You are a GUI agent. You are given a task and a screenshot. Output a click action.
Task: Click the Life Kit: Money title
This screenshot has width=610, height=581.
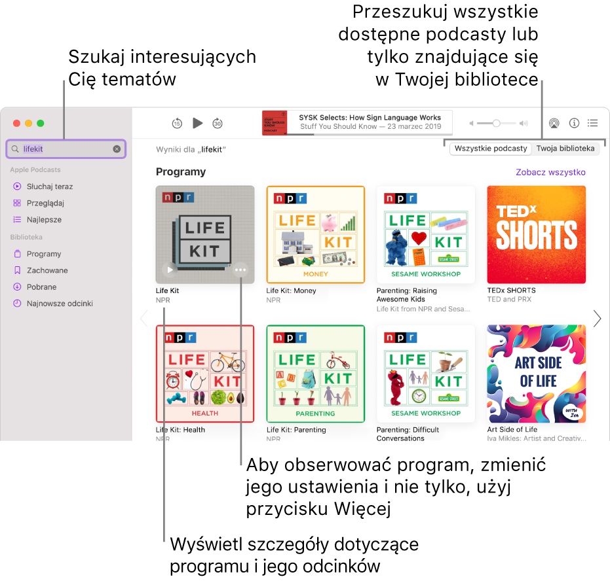click(x=291, y=291)
